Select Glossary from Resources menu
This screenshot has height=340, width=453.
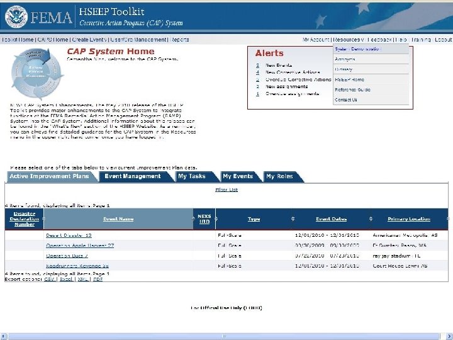coord(371,69)
